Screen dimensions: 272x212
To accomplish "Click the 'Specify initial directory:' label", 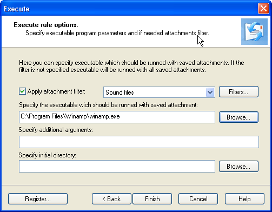I will click(48, 155).
